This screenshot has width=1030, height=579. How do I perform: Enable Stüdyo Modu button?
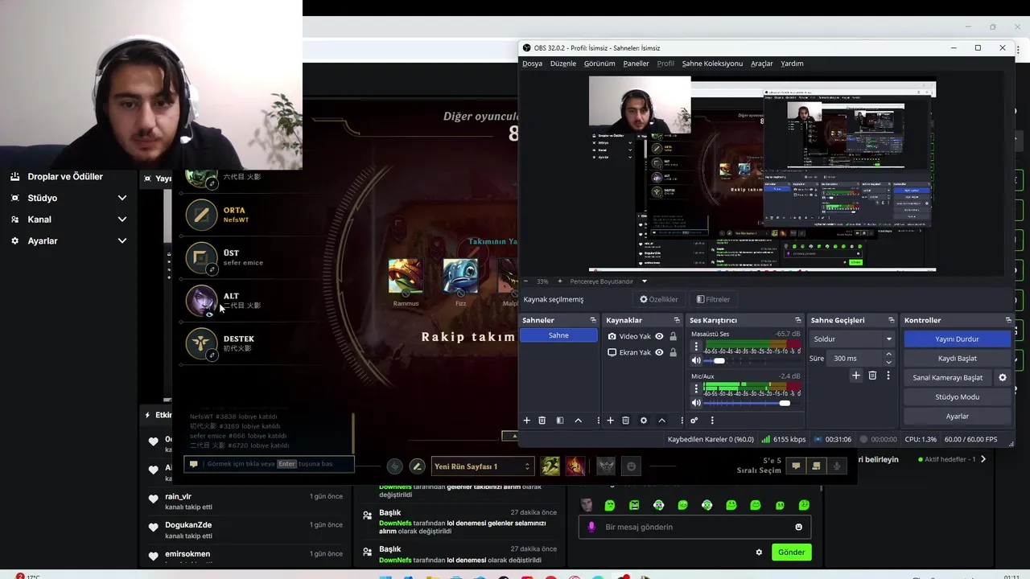[x=957, y=397]
